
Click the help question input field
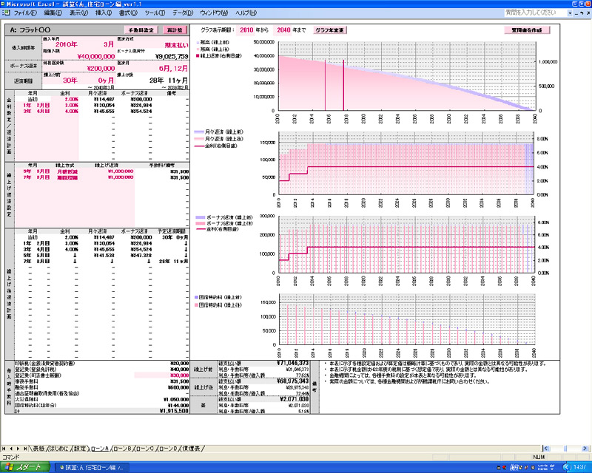[535, 13]
